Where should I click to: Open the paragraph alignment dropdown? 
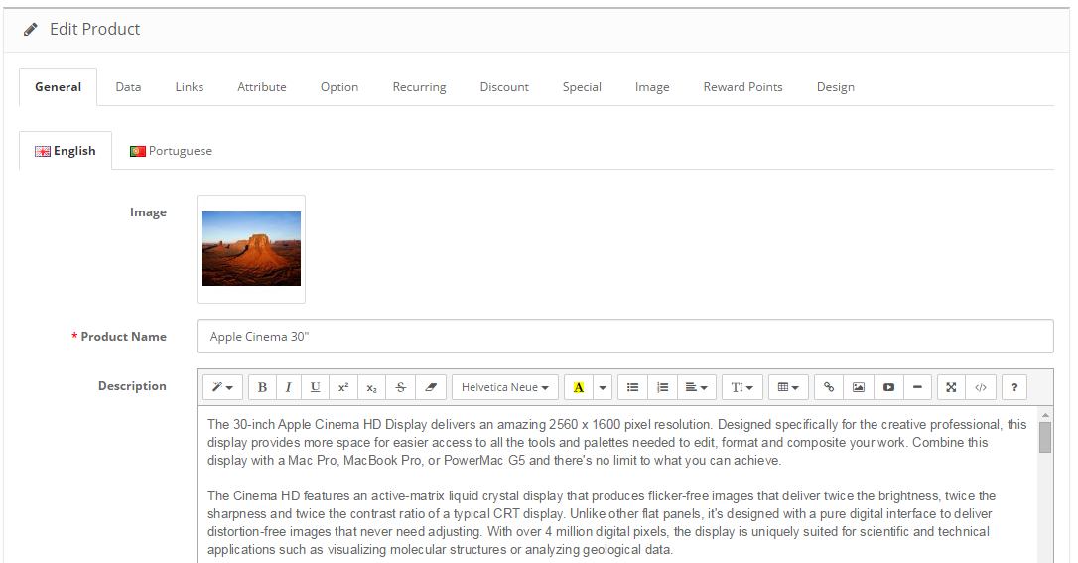[x=697, y=387]
